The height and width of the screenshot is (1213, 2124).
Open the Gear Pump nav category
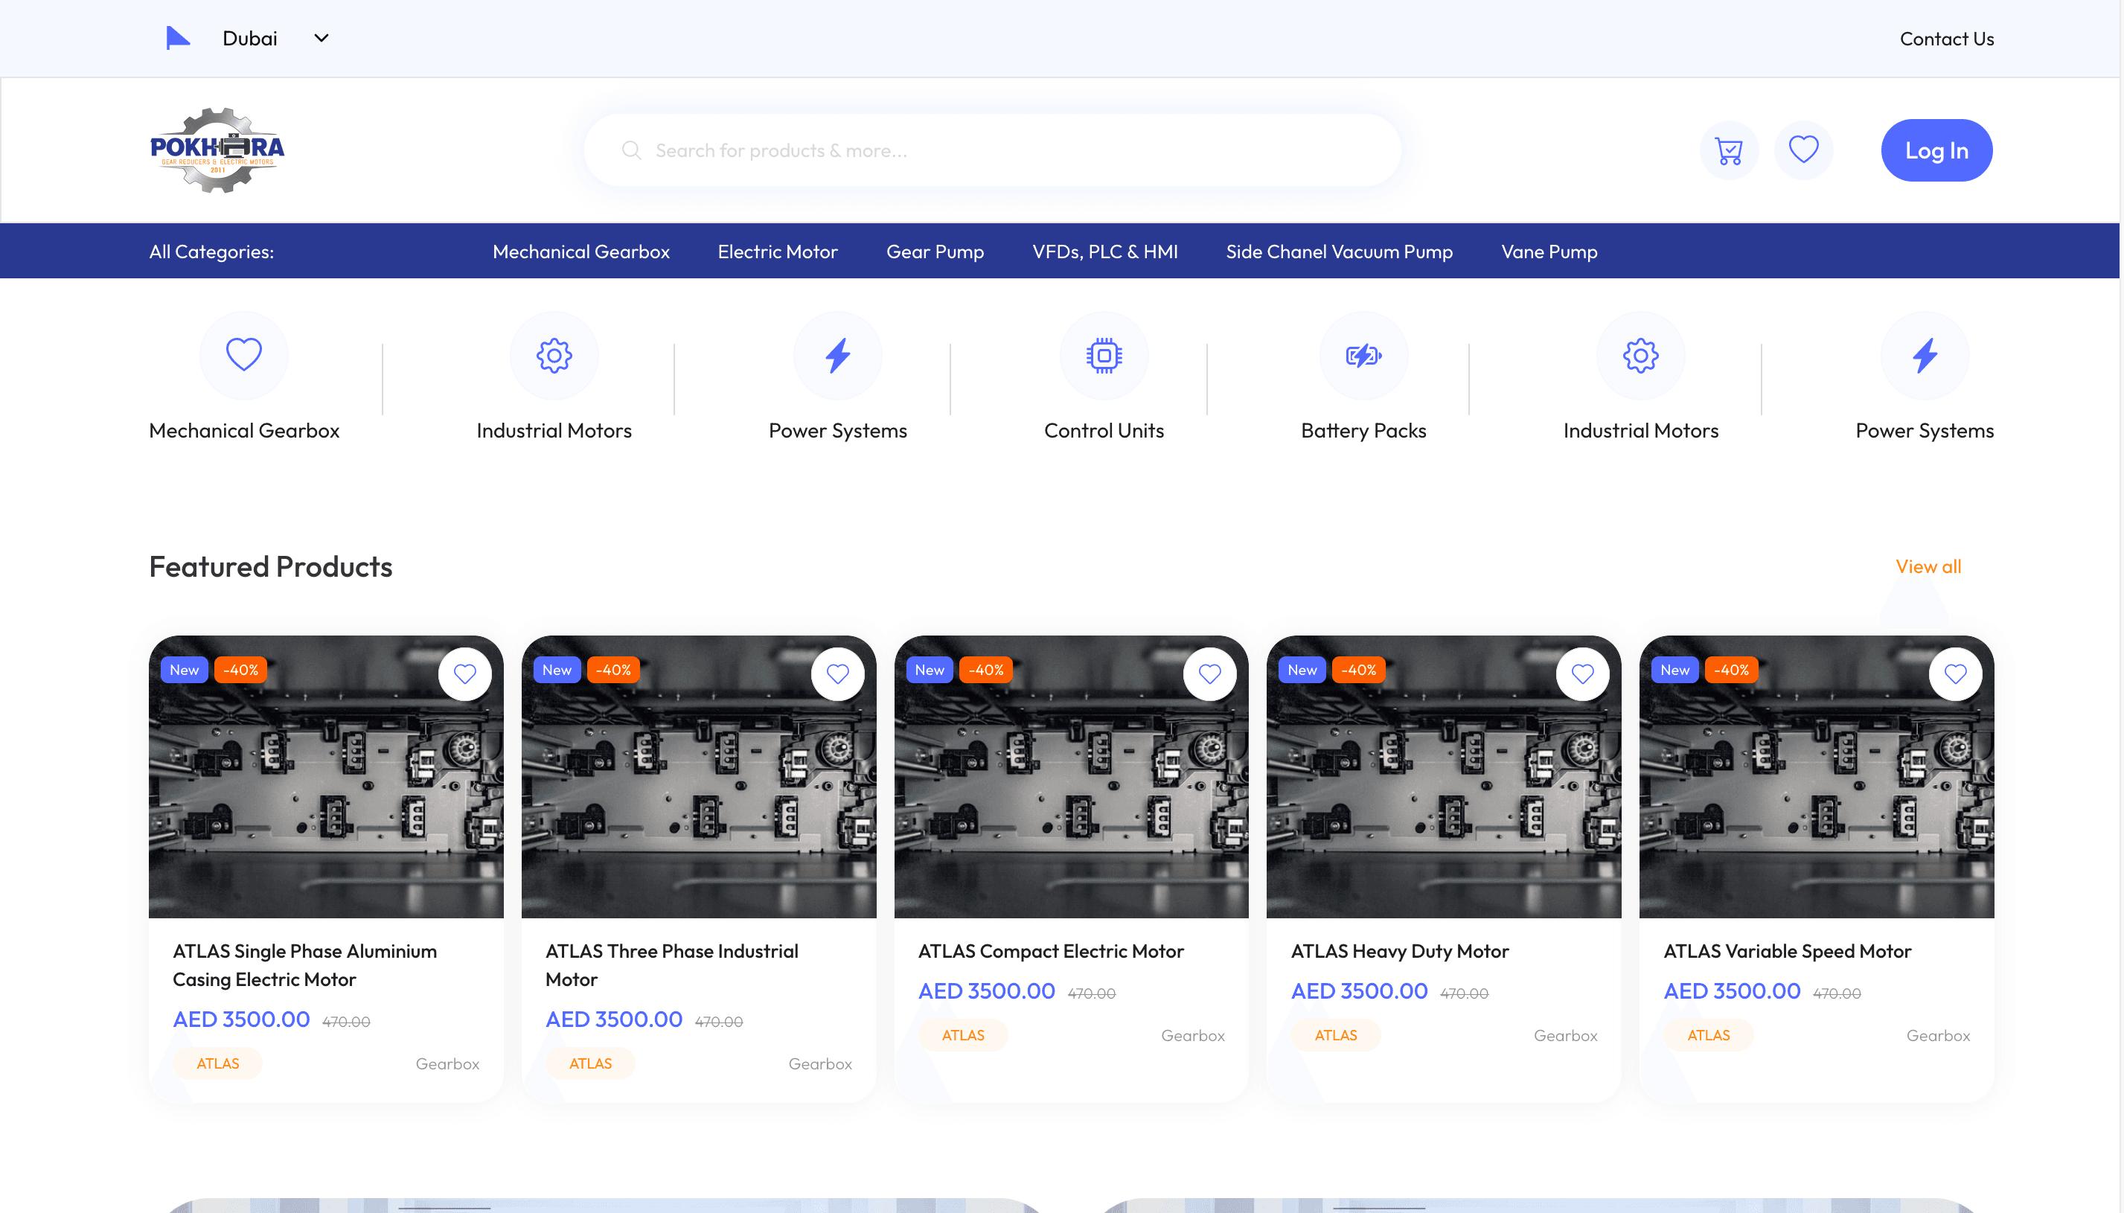[935, 252]
